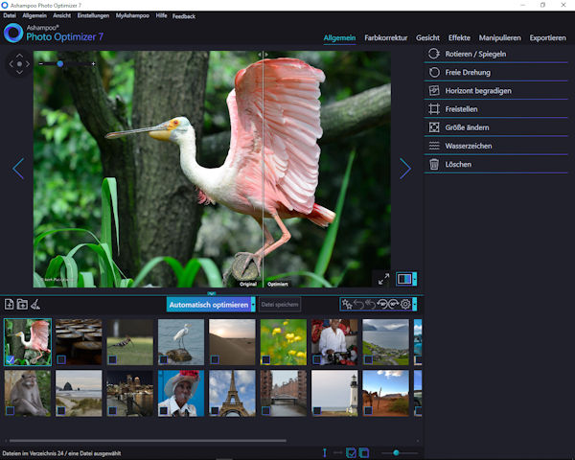Add a folder with the add-folder icon

coord(22,304)
